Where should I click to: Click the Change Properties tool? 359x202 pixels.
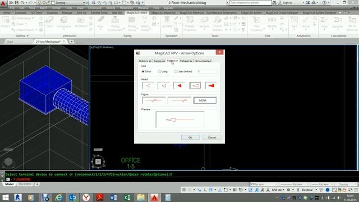[190, 24]
